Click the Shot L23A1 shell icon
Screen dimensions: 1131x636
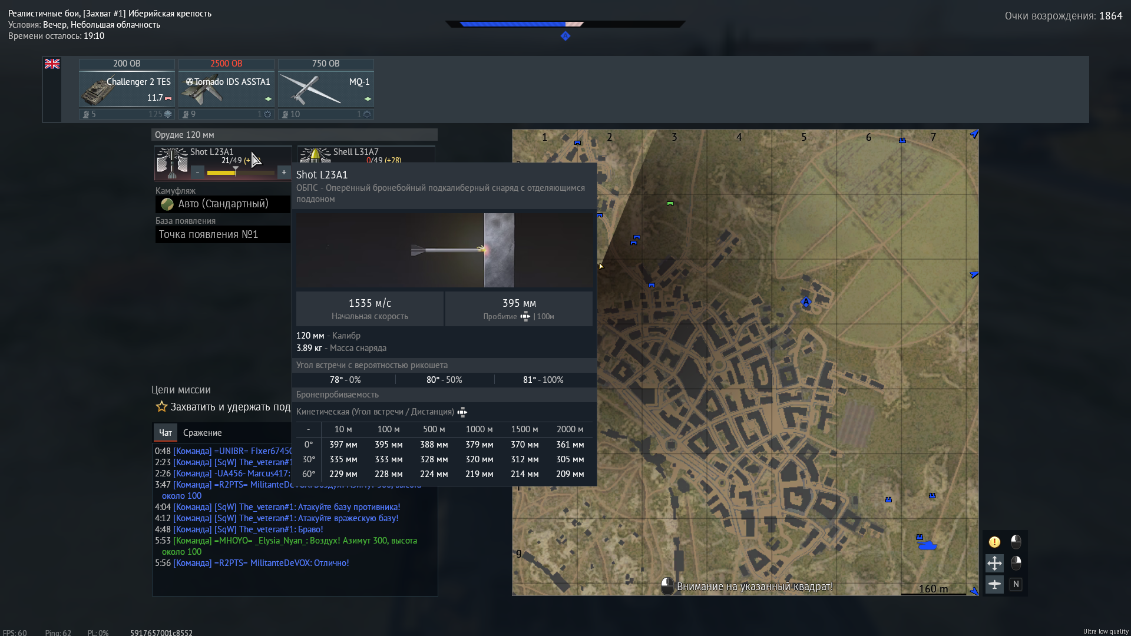pyautogui.click(x=171, y=163)
